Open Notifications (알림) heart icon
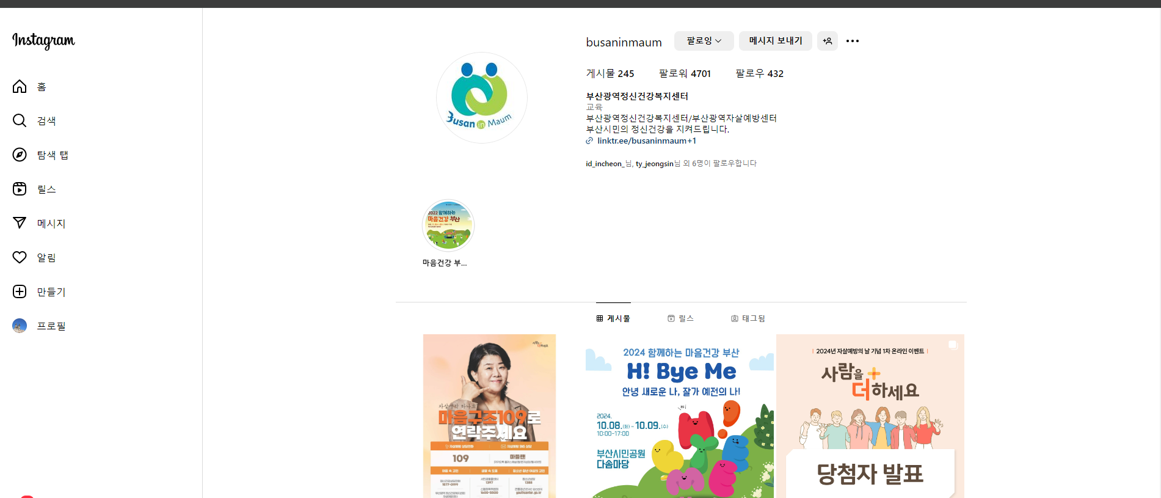Screen dimensions: 1161x498 [20, 258]
